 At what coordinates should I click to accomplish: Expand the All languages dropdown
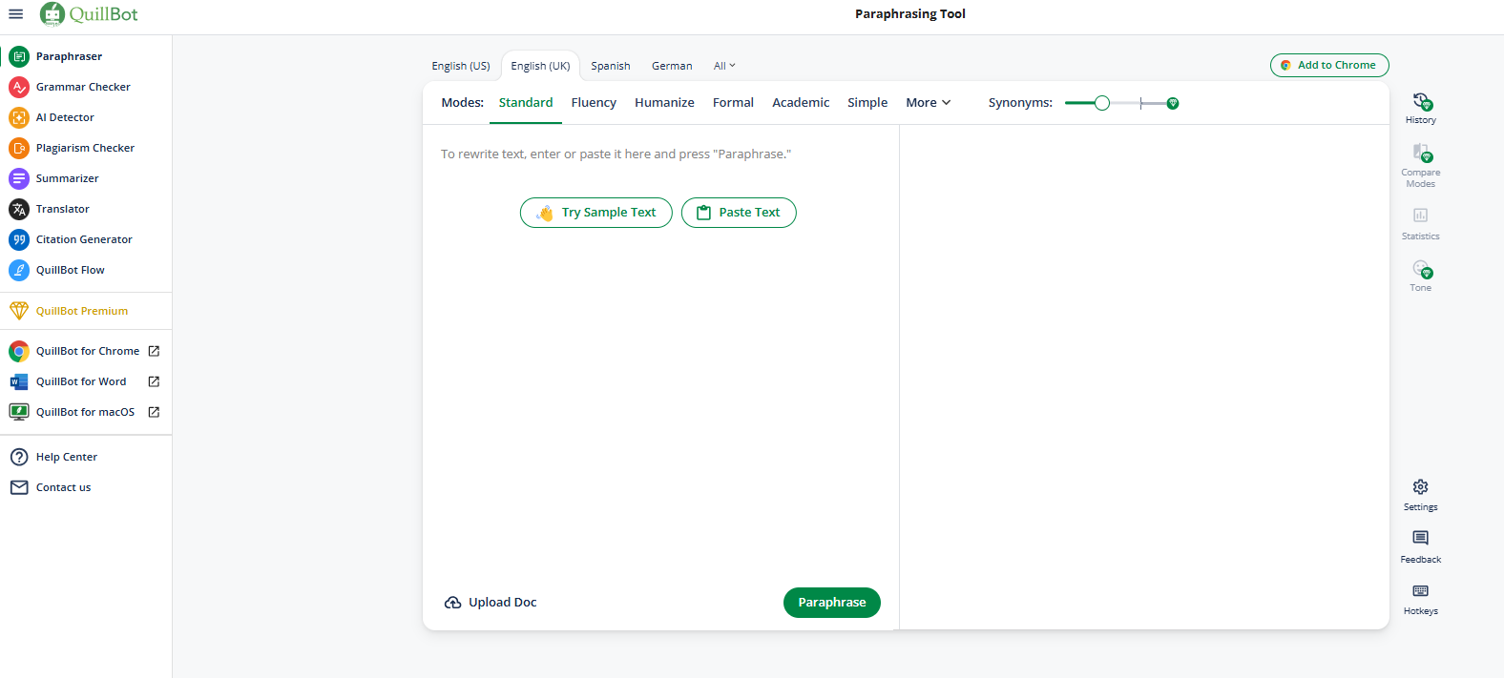click(724, 66)
